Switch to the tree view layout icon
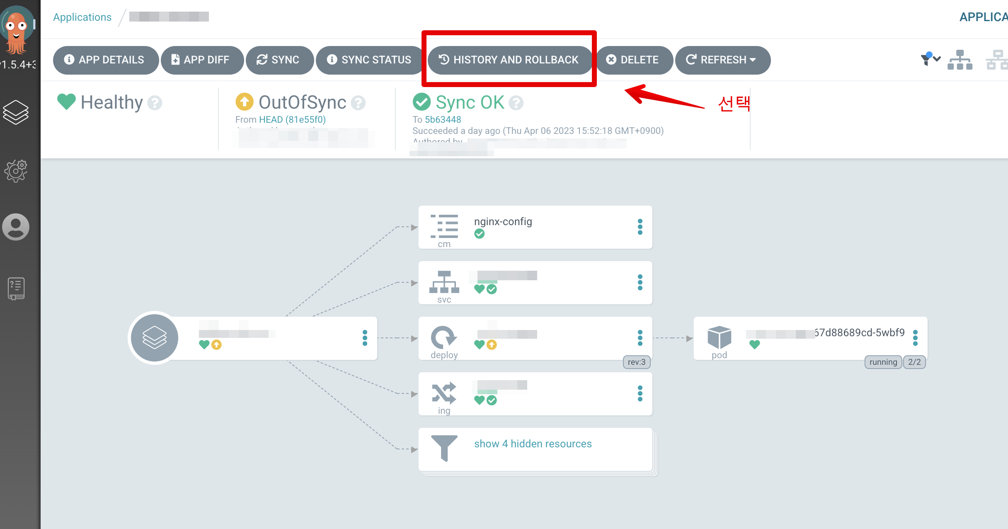Screen dimensions: 1008x529 [960, 60]
